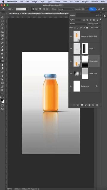Filter layers by type layers
107x190 pixels.
[90, 20]
